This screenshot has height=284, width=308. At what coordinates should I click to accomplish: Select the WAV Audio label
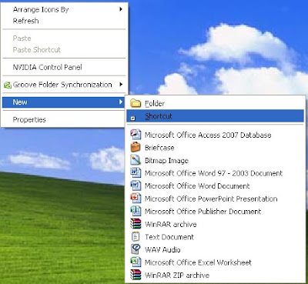[162, 249]
